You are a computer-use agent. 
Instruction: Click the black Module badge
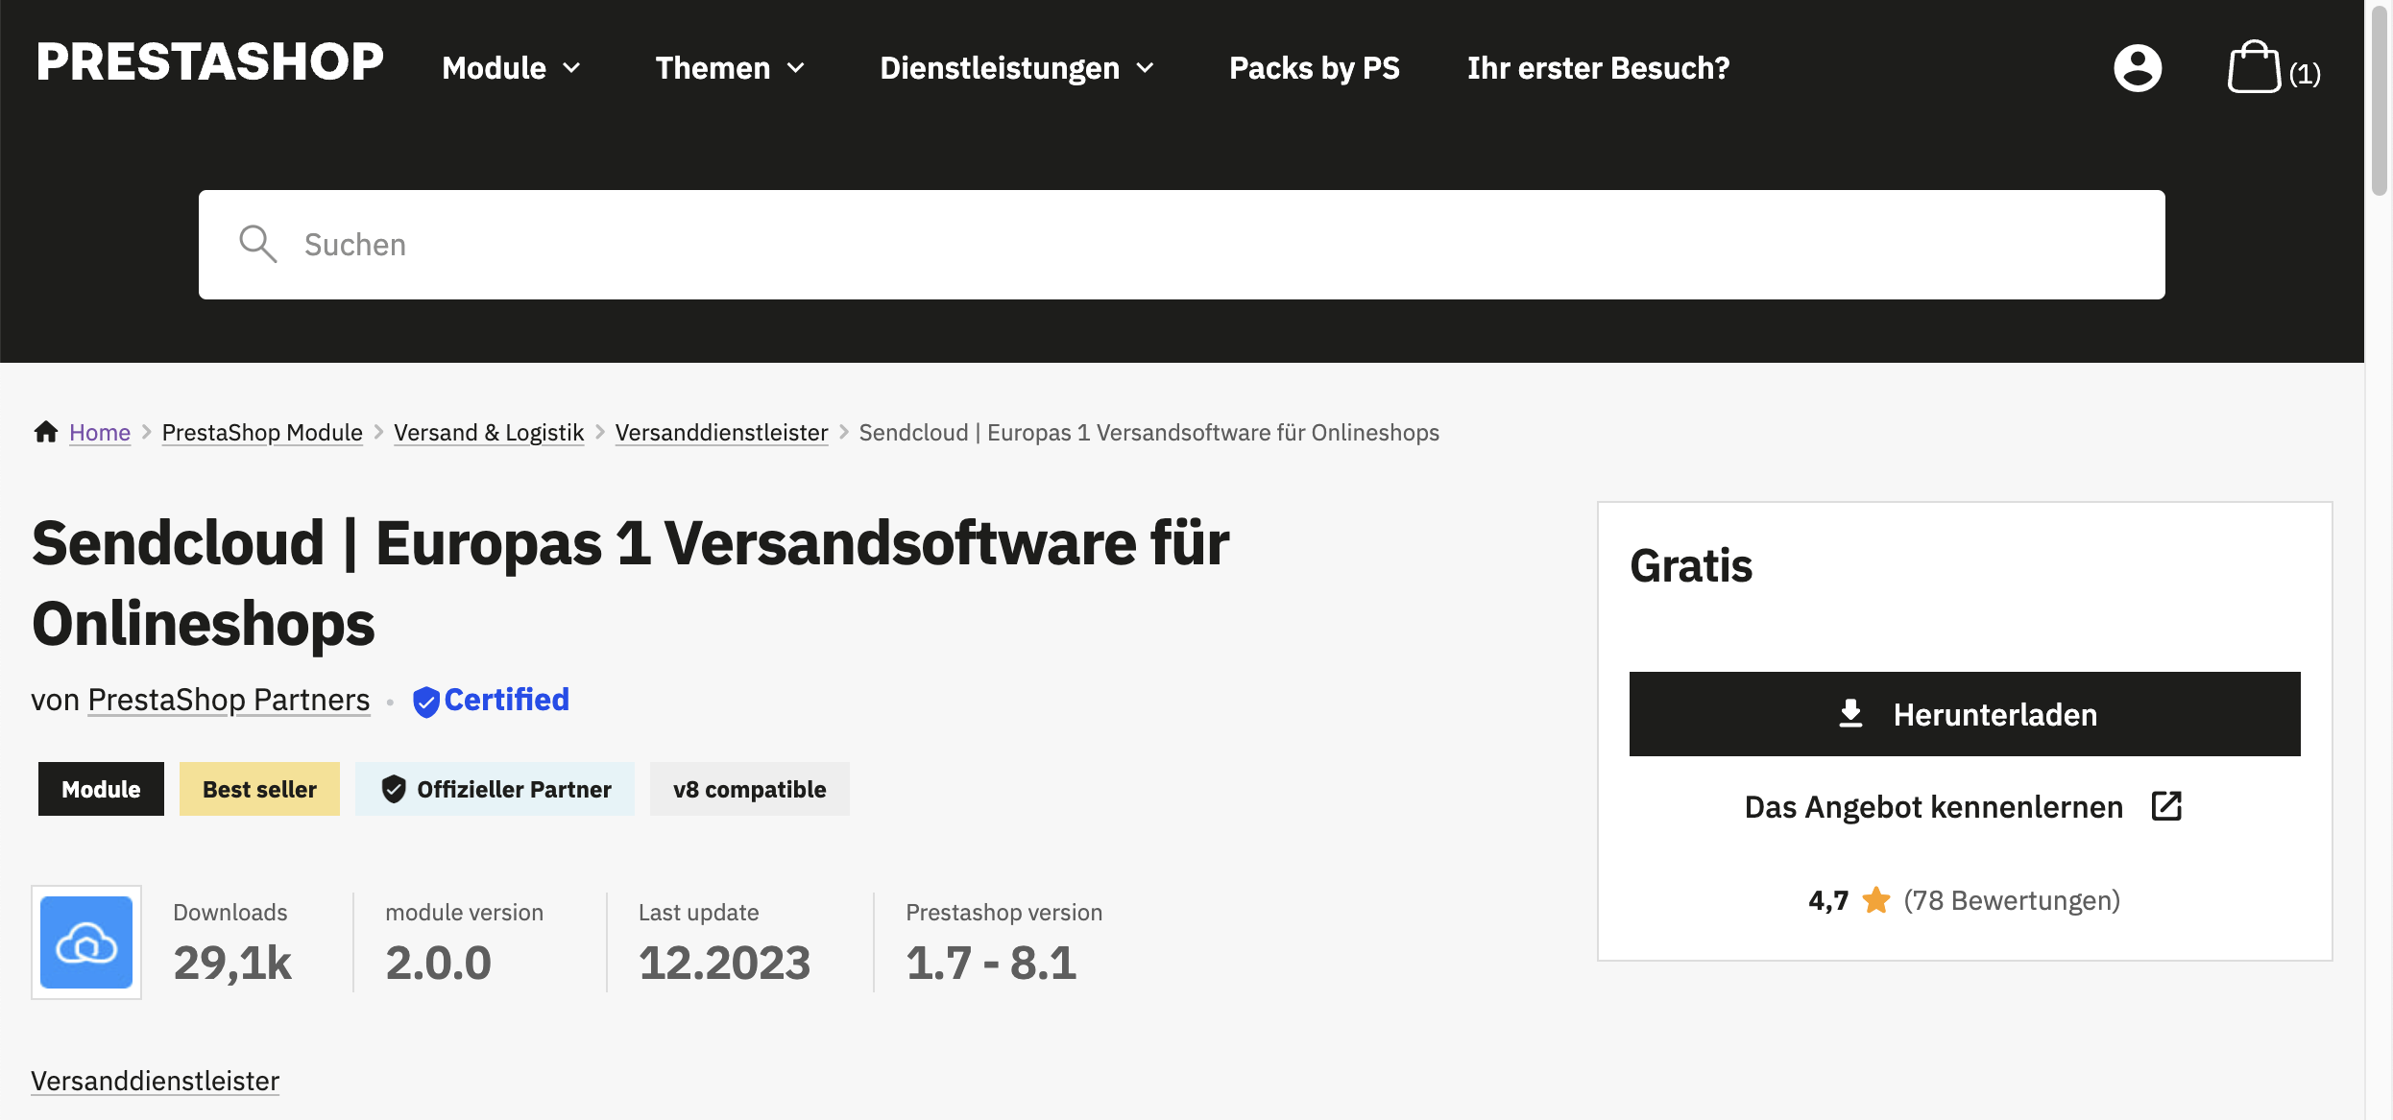click(x=101, y=789)
